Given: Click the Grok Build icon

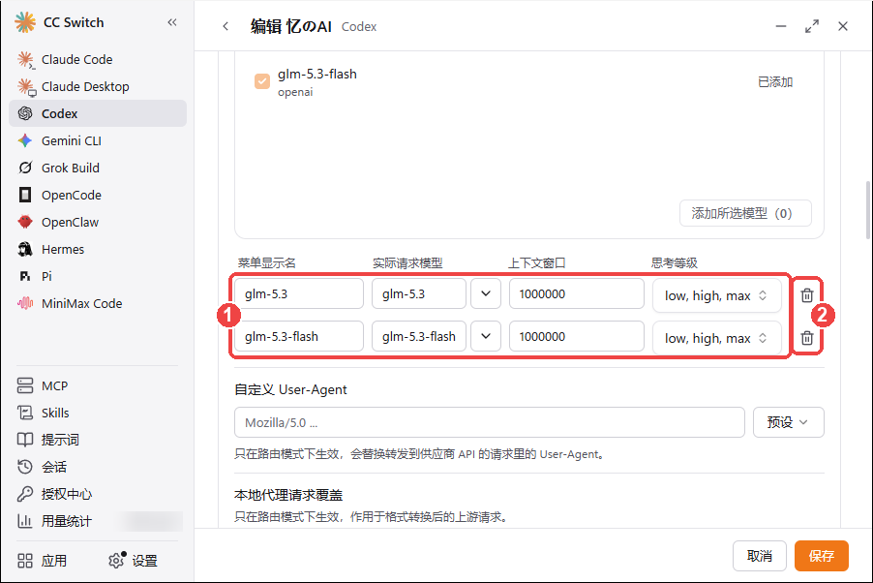Looking at the screenshot, I should (25, 168).
